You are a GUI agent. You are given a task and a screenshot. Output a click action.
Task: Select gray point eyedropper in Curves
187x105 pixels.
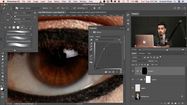[x=91, y=47]
